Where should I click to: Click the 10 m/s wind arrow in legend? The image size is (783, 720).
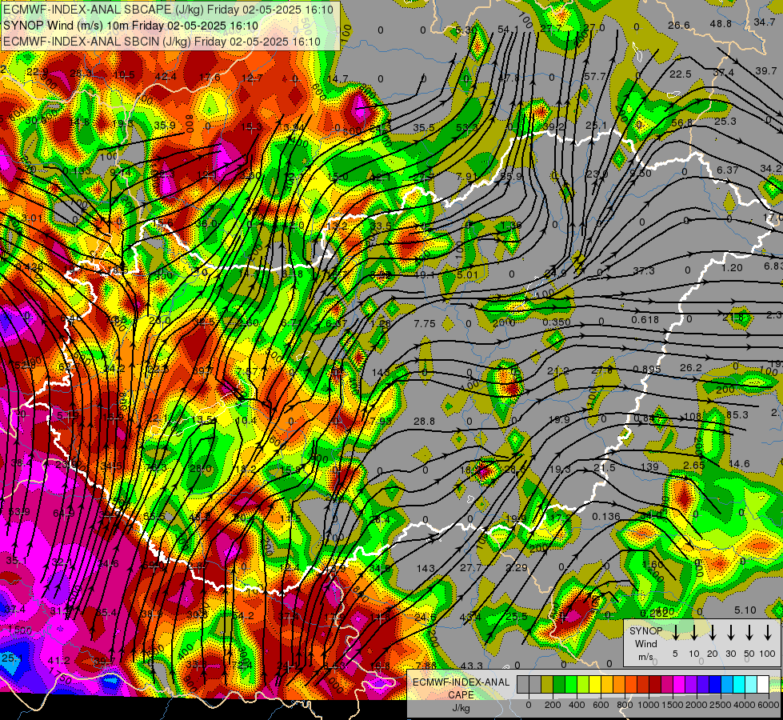click(x=694, y=632)
